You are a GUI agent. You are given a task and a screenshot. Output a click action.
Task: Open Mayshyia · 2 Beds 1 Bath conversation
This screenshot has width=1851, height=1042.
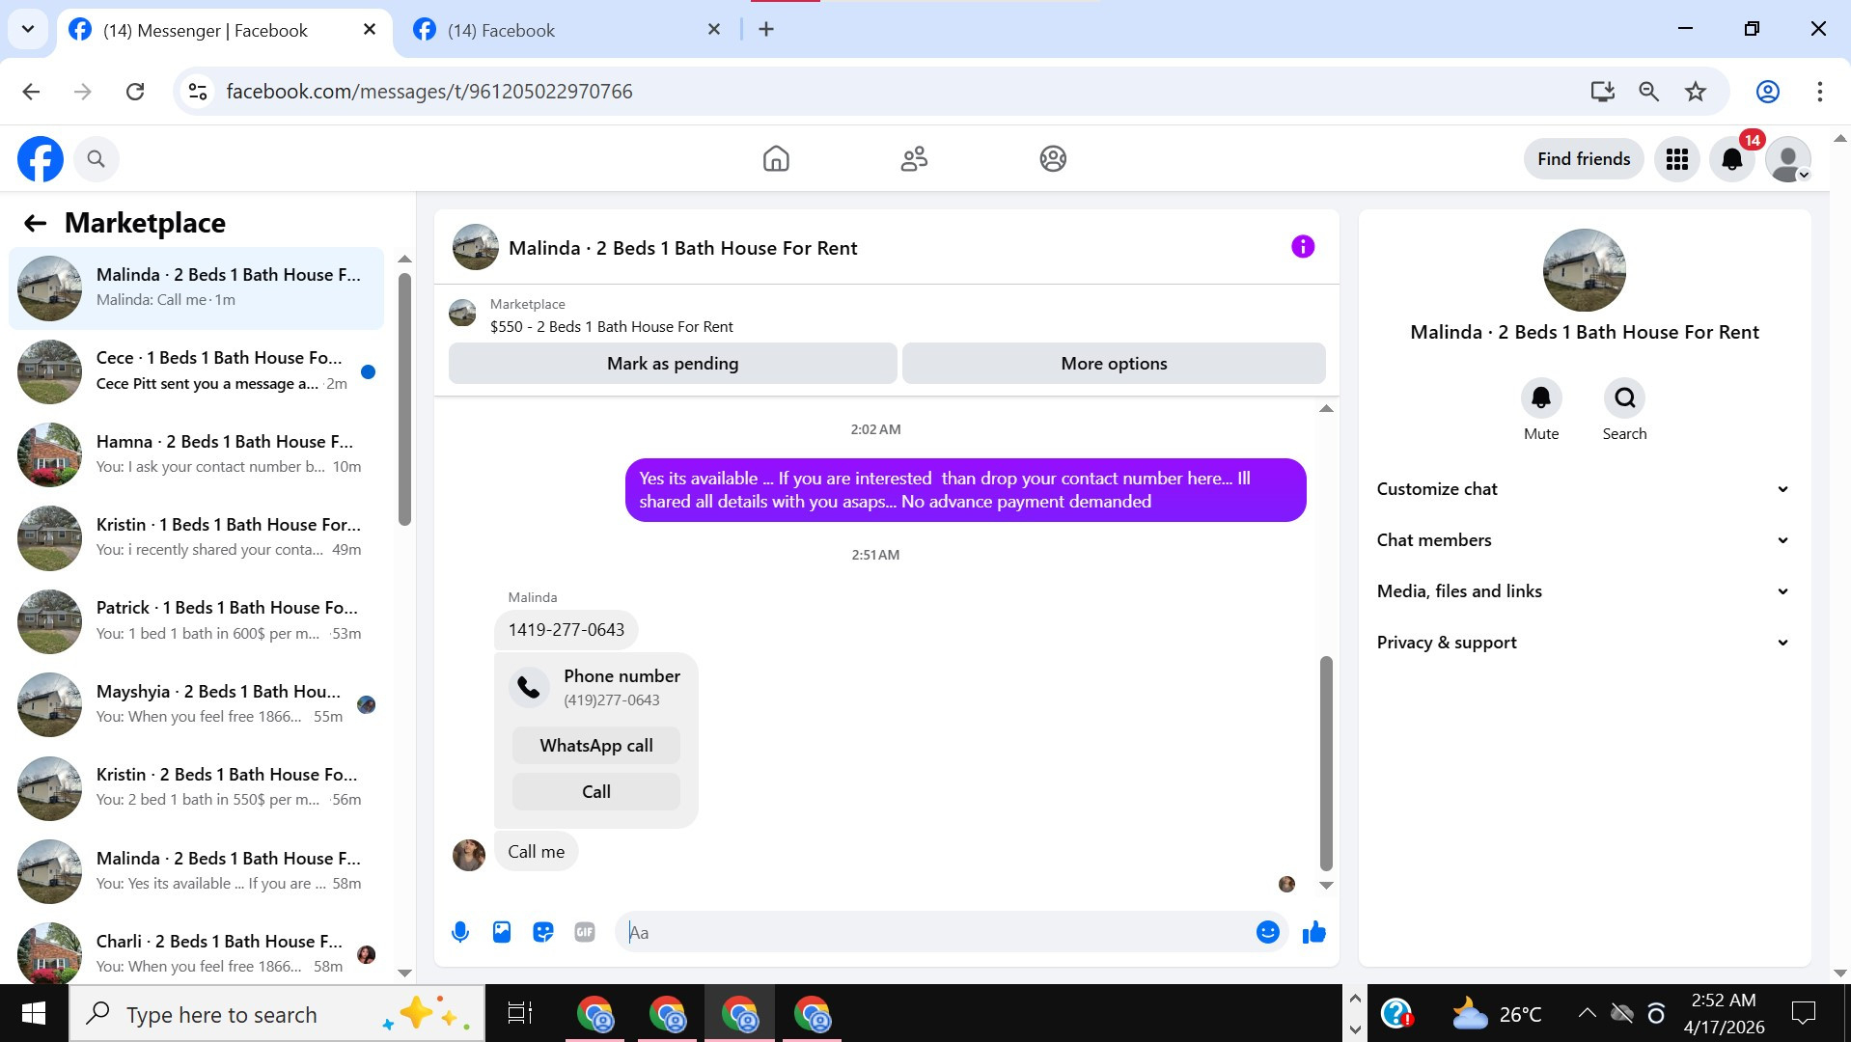coord(197,704)
